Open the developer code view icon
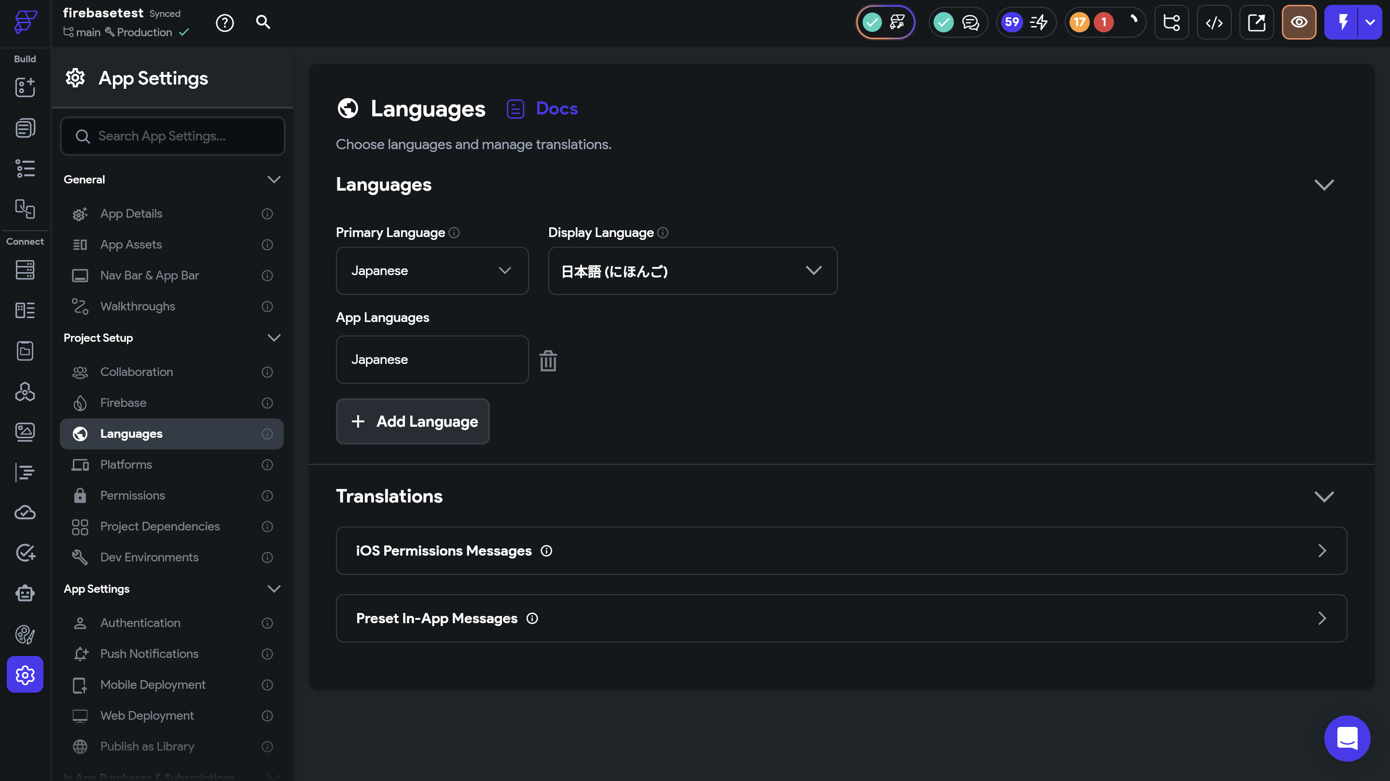 pyautogui.click(x=1214, y=23)
